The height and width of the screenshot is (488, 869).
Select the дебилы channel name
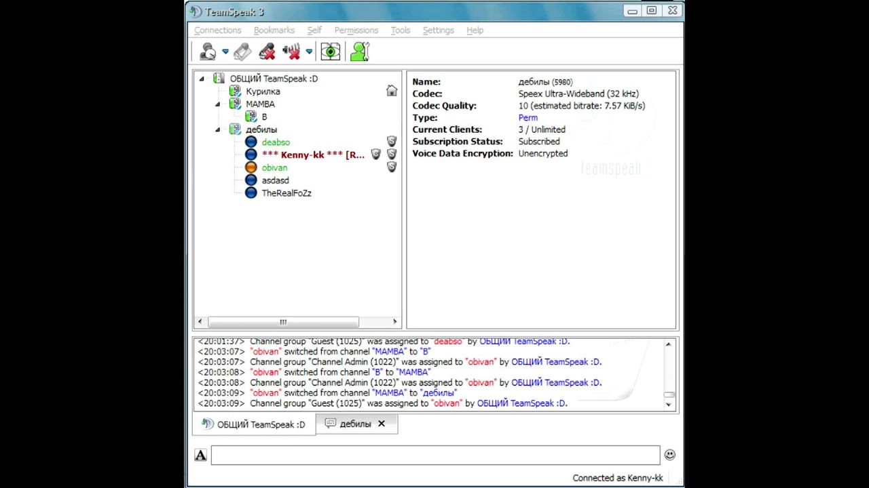pyautogui.click(x=261, y=129)
